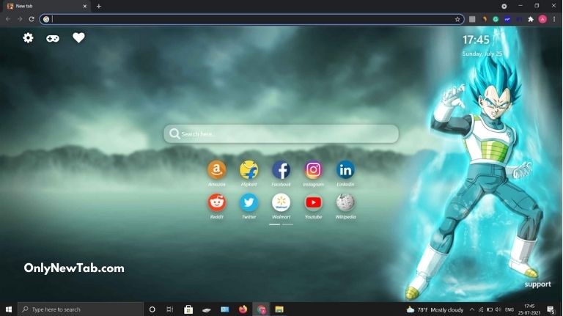Open the Youtube shortcut
This screenshot has height=316, width=563.
[314, 202]
